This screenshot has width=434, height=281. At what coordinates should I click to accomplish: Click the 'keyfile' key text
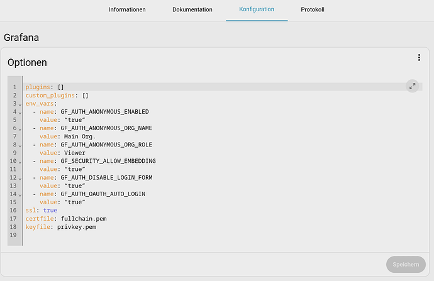point(38,227)
